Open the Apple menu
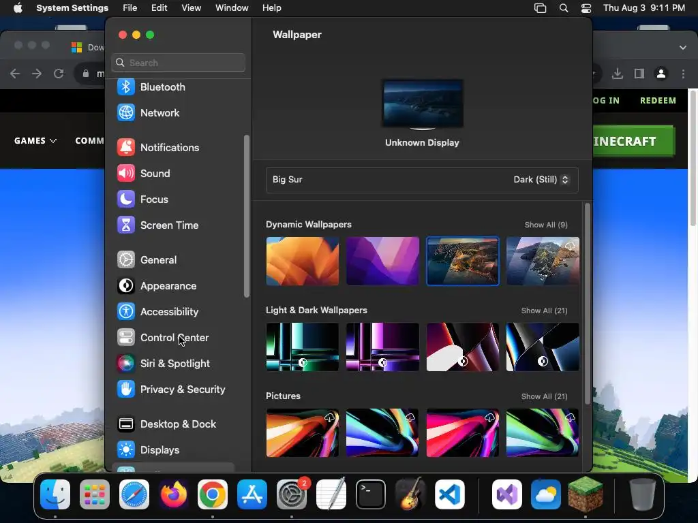 coord(18,7)
